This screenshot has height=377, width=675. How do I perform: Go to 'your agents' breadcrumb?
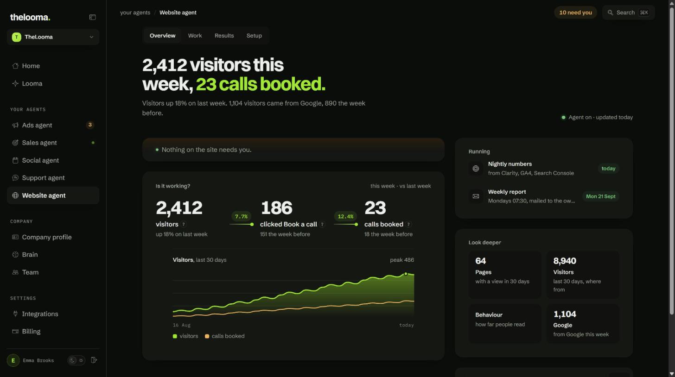point(135,13)
